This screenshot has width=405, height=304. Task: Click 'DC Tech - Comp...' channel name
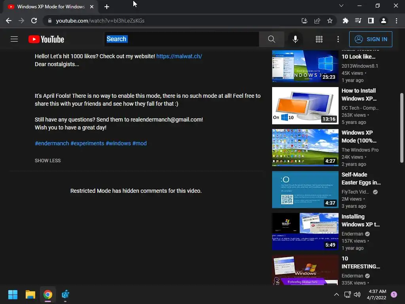click(360, 108)
